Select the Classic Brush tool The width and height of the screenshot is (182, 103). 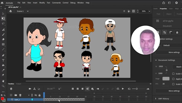click(x=3, y=34)
